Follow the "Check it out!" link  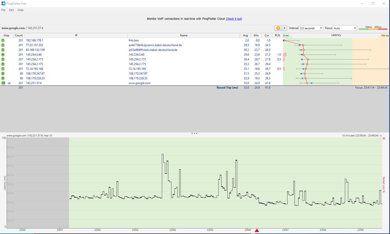click(x=233, y=18)
